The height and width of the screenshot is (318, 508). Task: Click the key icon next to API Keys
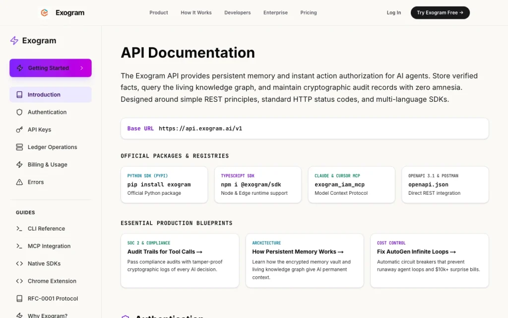tap(19, 130)
